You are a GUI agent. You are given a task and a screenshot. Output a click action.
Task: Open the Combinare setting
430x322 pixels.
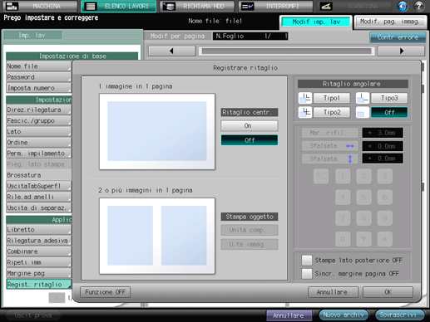(x=38, y=251)
